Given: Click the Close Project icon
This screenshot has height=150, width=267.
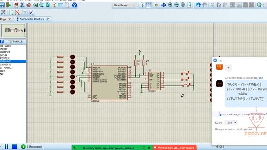Looking at the screenshot, I should click(8, 5).
